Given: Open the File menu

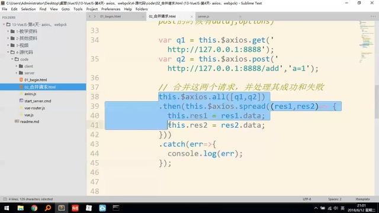Looking at the screenshot, I should point(5,9).
